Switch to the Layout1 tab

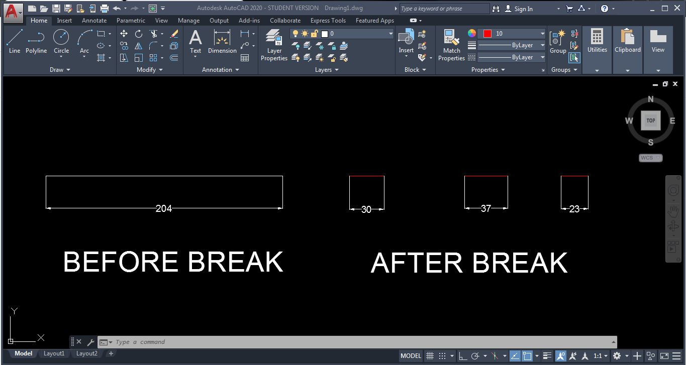coord(54,353)
